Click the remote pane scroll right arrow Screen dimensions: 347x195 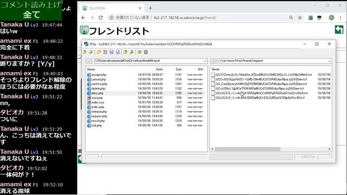tap(329, 149)
